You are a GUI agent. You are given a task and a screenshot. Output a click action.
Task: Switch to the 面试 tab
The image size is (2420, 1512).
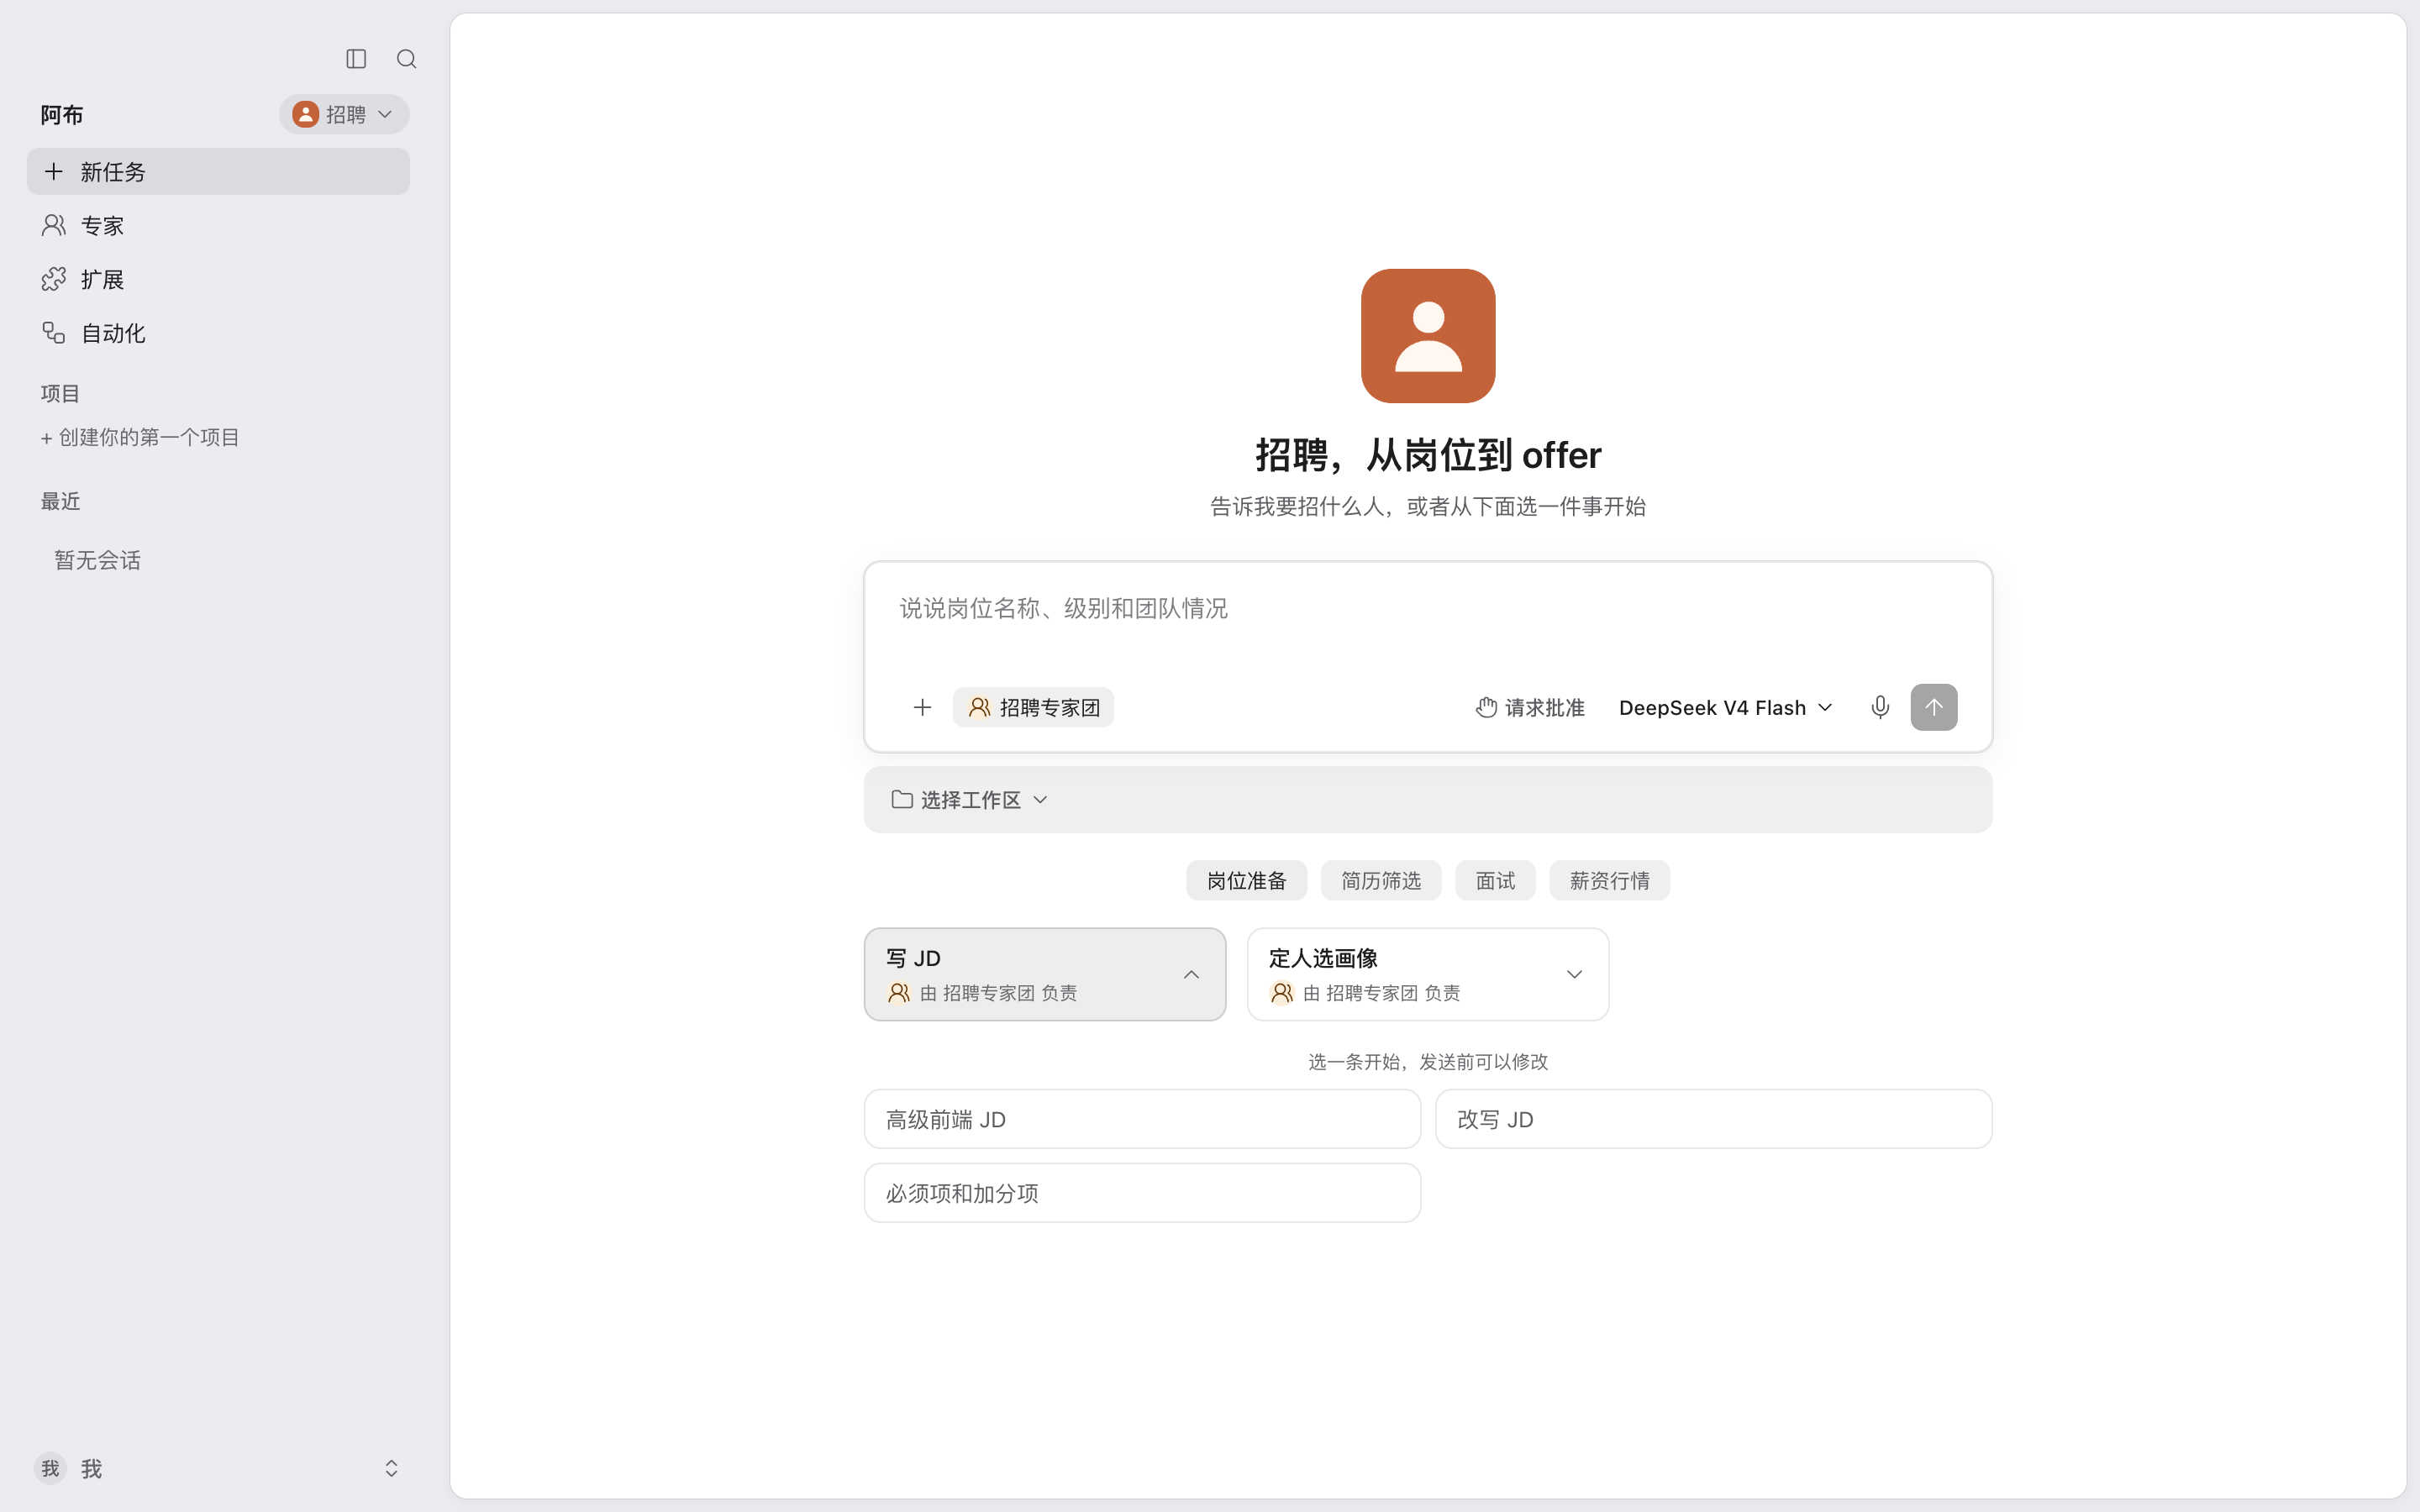1495,881
